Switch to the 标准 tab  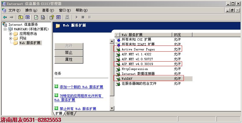tap(70, 113)
